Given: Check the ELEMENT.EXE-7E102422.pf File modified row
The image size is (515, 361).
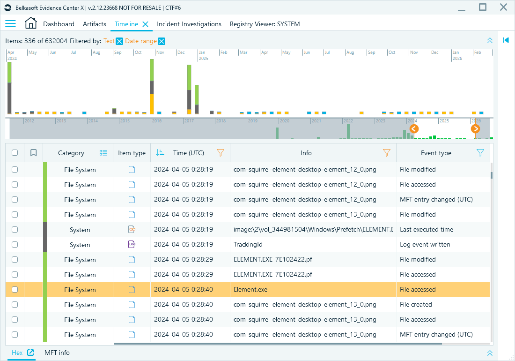Looking at the screenshot, I should pyautogui.click(x=15, y=259).
